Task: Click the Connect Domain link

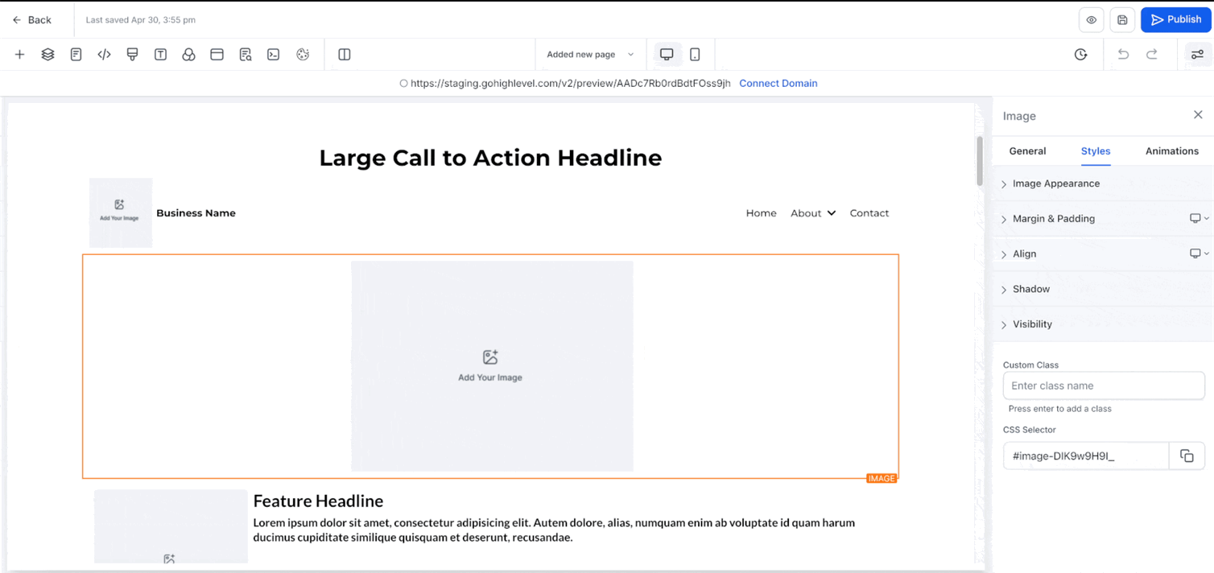Action: click(778, 84)
